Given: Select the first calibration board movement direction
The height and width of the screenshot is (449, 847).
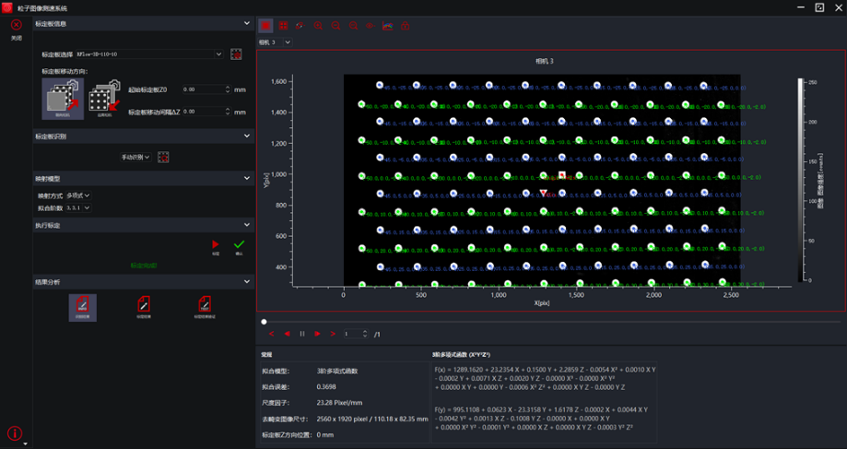Looking at the screenshot, I should (63, 98).
